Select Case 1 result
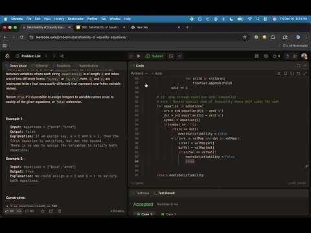 tap(144, 214)
